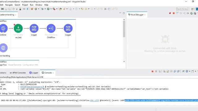Click the Console red Terminate button

153,71
